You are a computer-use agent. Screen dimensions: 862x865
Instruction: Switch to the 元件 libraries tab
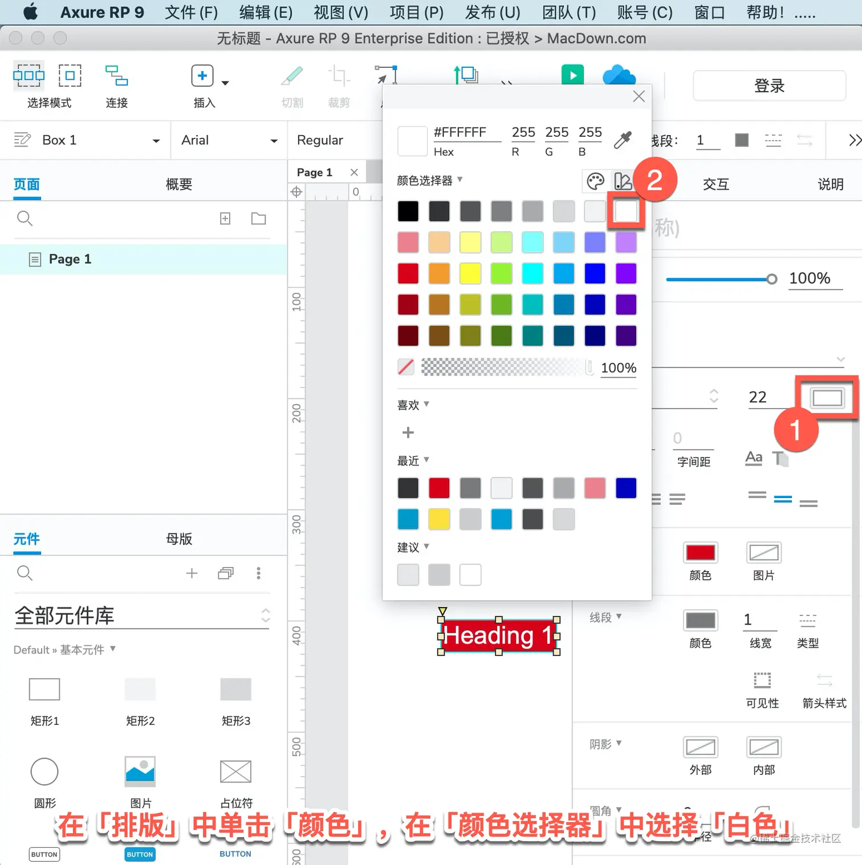[x=27, y=539]
